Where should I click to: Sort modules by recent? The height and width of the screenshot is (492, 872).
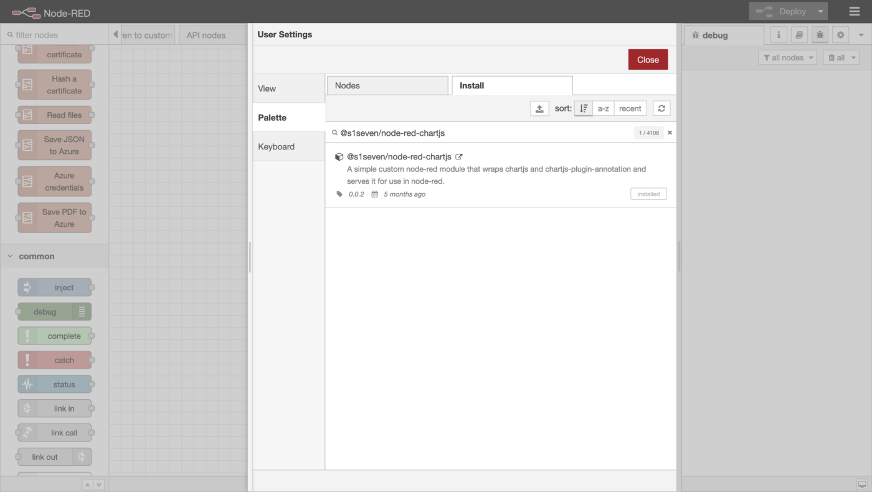pyautogui.click(x=630, y=108)
